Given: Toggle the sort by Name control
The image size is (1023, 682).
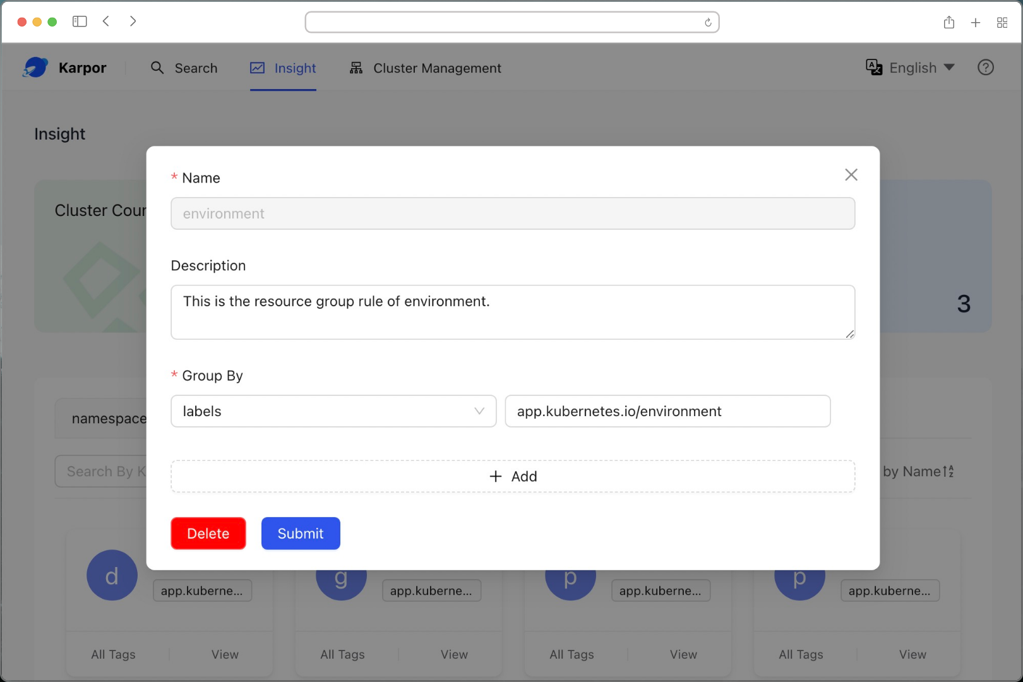Looking at the screenshot, I should click(x=918, y=472).
